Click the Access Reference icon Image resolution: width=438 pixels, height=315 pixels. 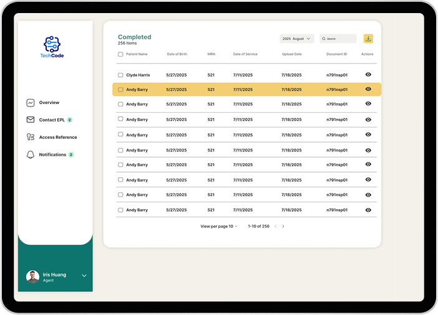pyautogui.click(x=31, y=137)
